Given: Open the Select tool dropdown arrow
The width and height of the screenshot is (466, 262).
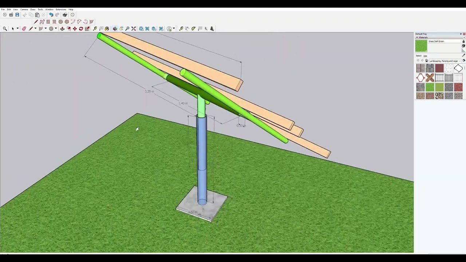Looking at the screenshot, I should coord(17,28).
